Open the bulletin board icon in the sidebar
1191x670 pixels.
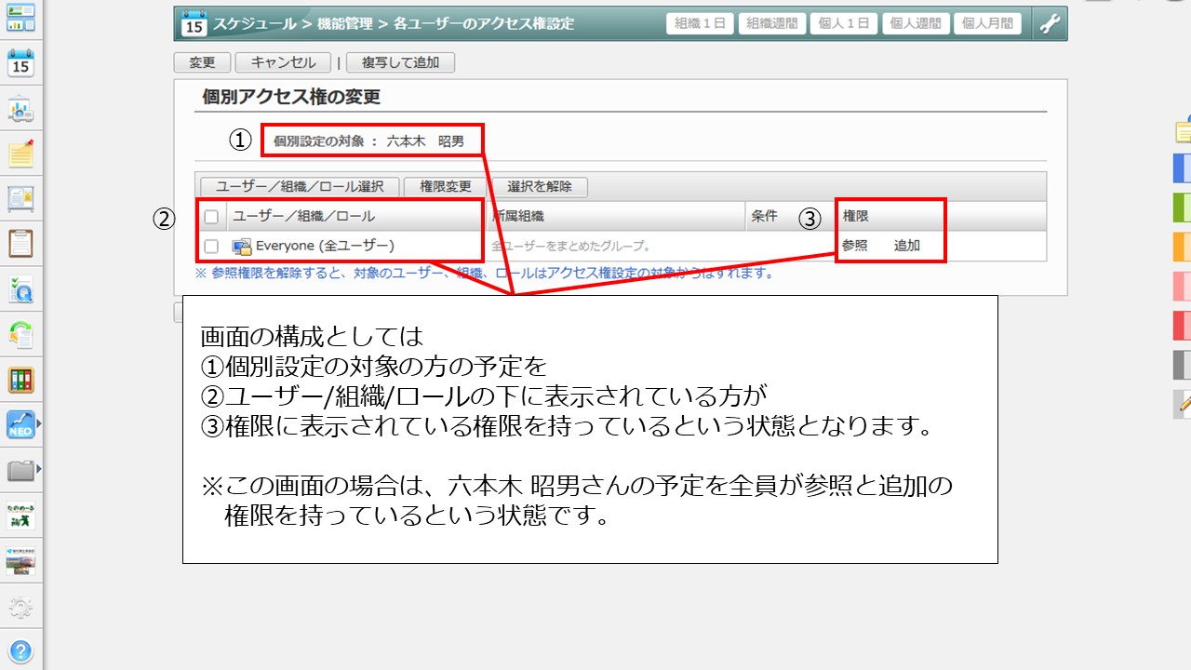click(20, 198)
